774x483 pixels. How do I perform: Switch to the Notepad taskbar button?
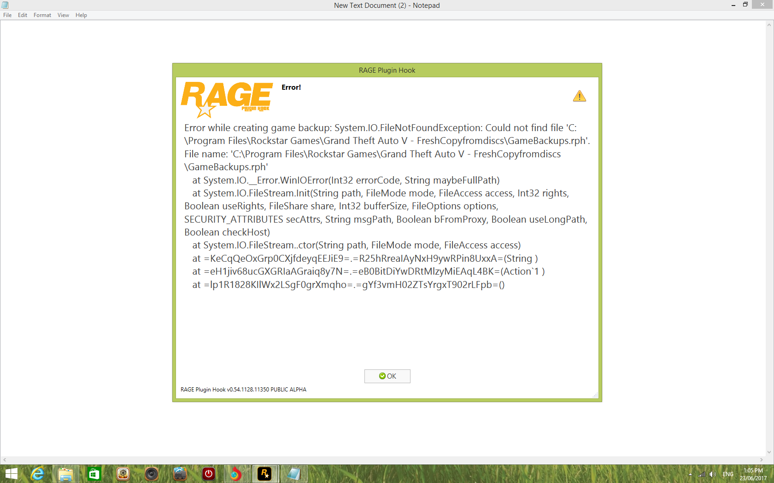click(x=293, y=474)
